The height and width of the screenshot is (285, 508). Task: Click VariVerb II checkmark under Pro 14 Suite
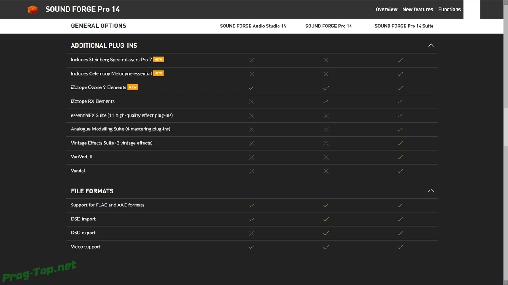400,157
